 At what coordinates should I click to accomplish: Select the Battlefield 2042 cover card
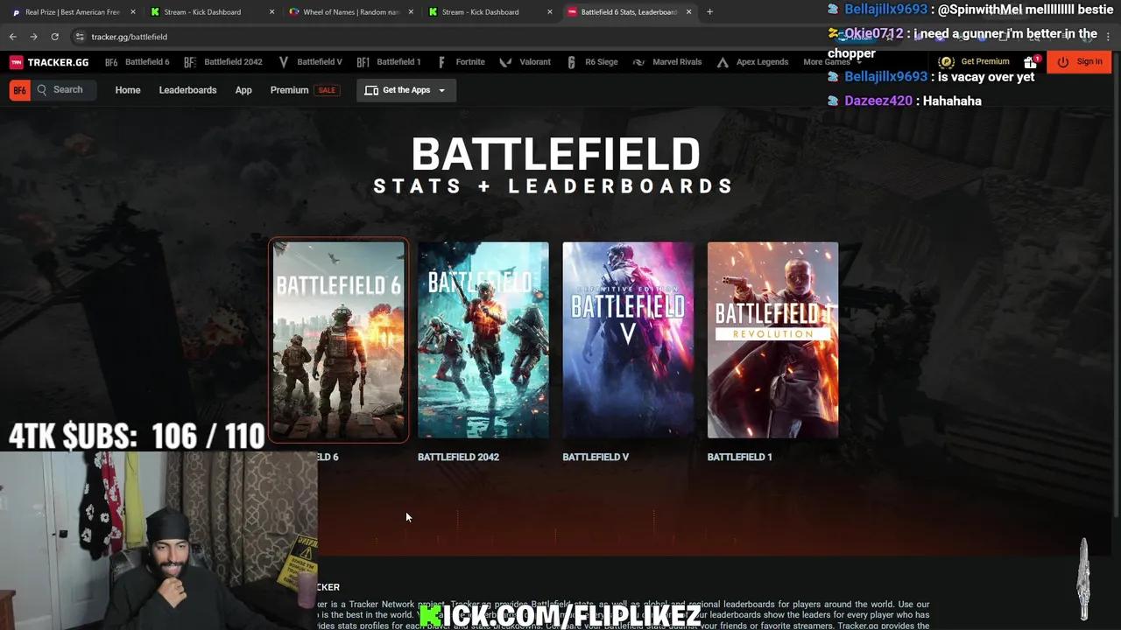[483, 339]
